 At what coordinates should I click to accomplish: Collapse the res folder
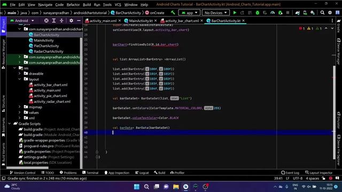point(14,68)
